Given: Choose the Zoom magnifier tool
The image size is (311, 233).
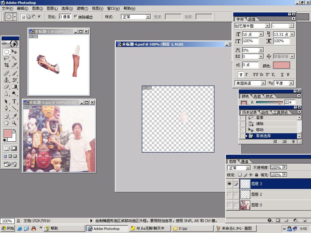Looking at the screenshot, I should 14,123.
